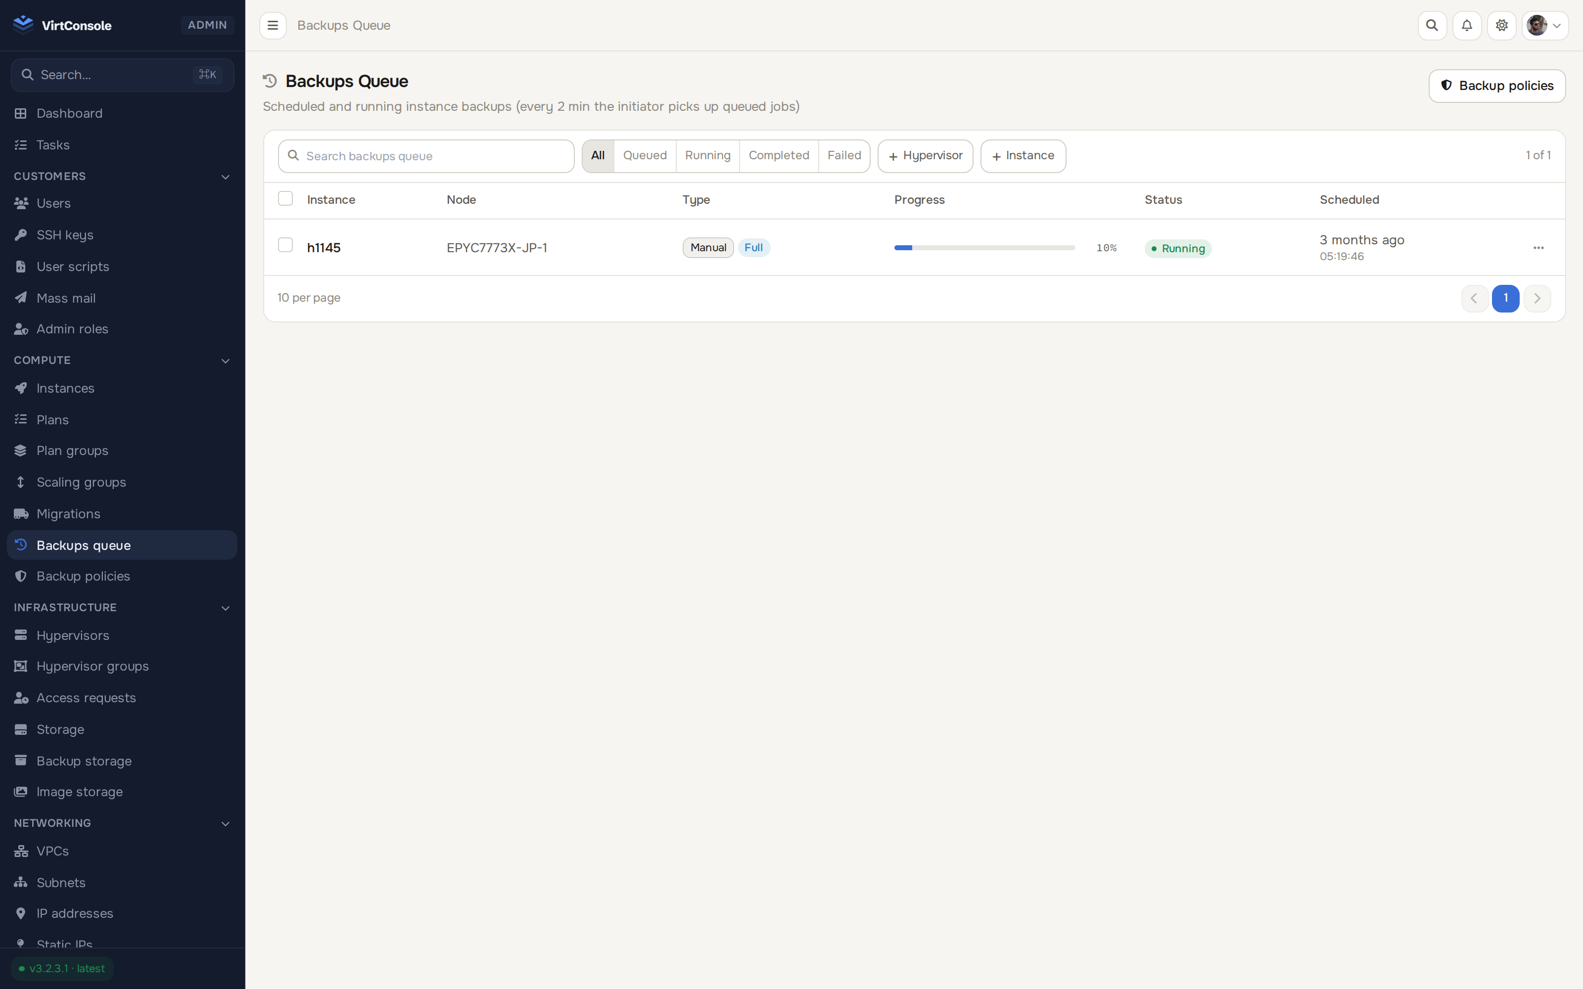Open Plan groups page
Viewport: 1583px width, 989px height.
122,450
